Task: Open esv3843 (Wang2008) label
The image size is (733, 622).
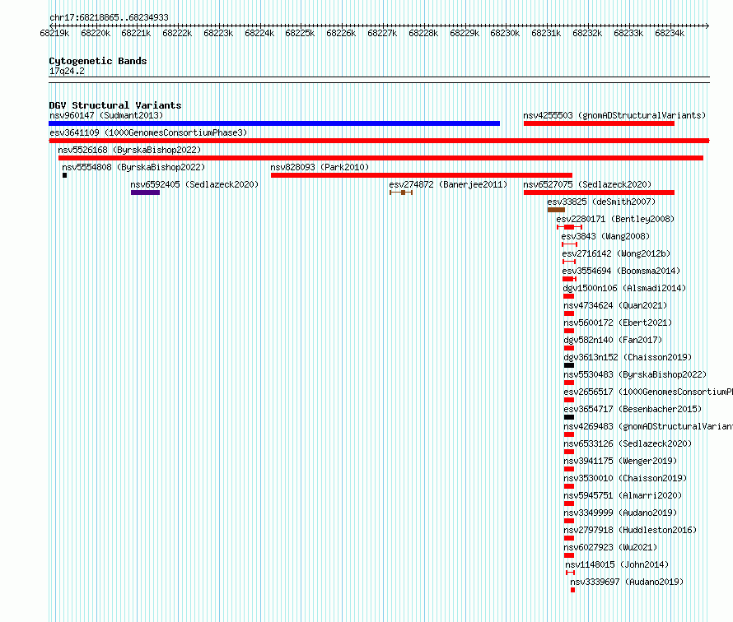Action: coord(605,236)
